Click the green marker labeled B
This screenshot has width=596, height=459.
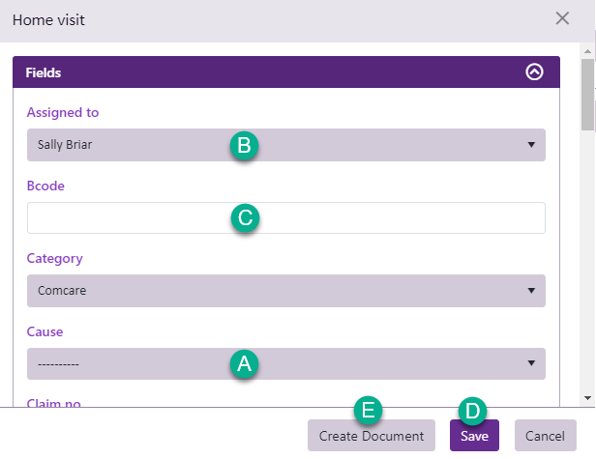click(x=244, y=146)
